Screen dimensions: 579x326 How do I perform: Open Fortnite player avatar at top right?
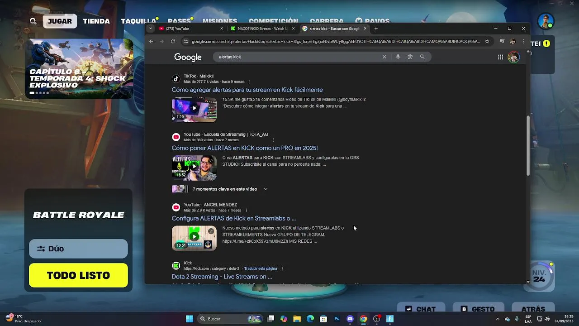click(546, 21)
